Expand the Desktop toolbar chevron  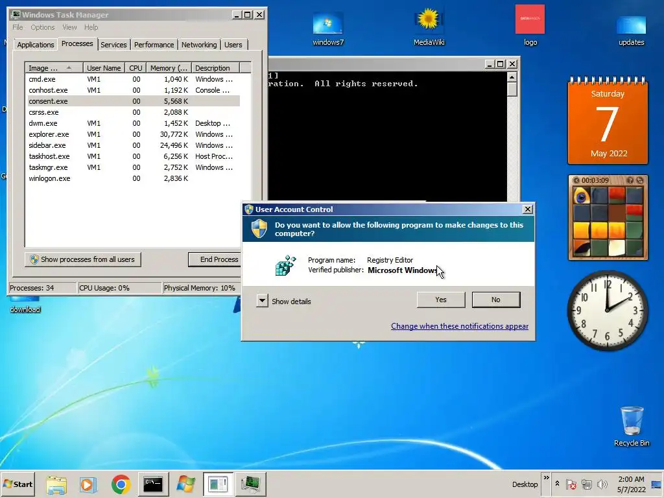click(x=546, y=478)
